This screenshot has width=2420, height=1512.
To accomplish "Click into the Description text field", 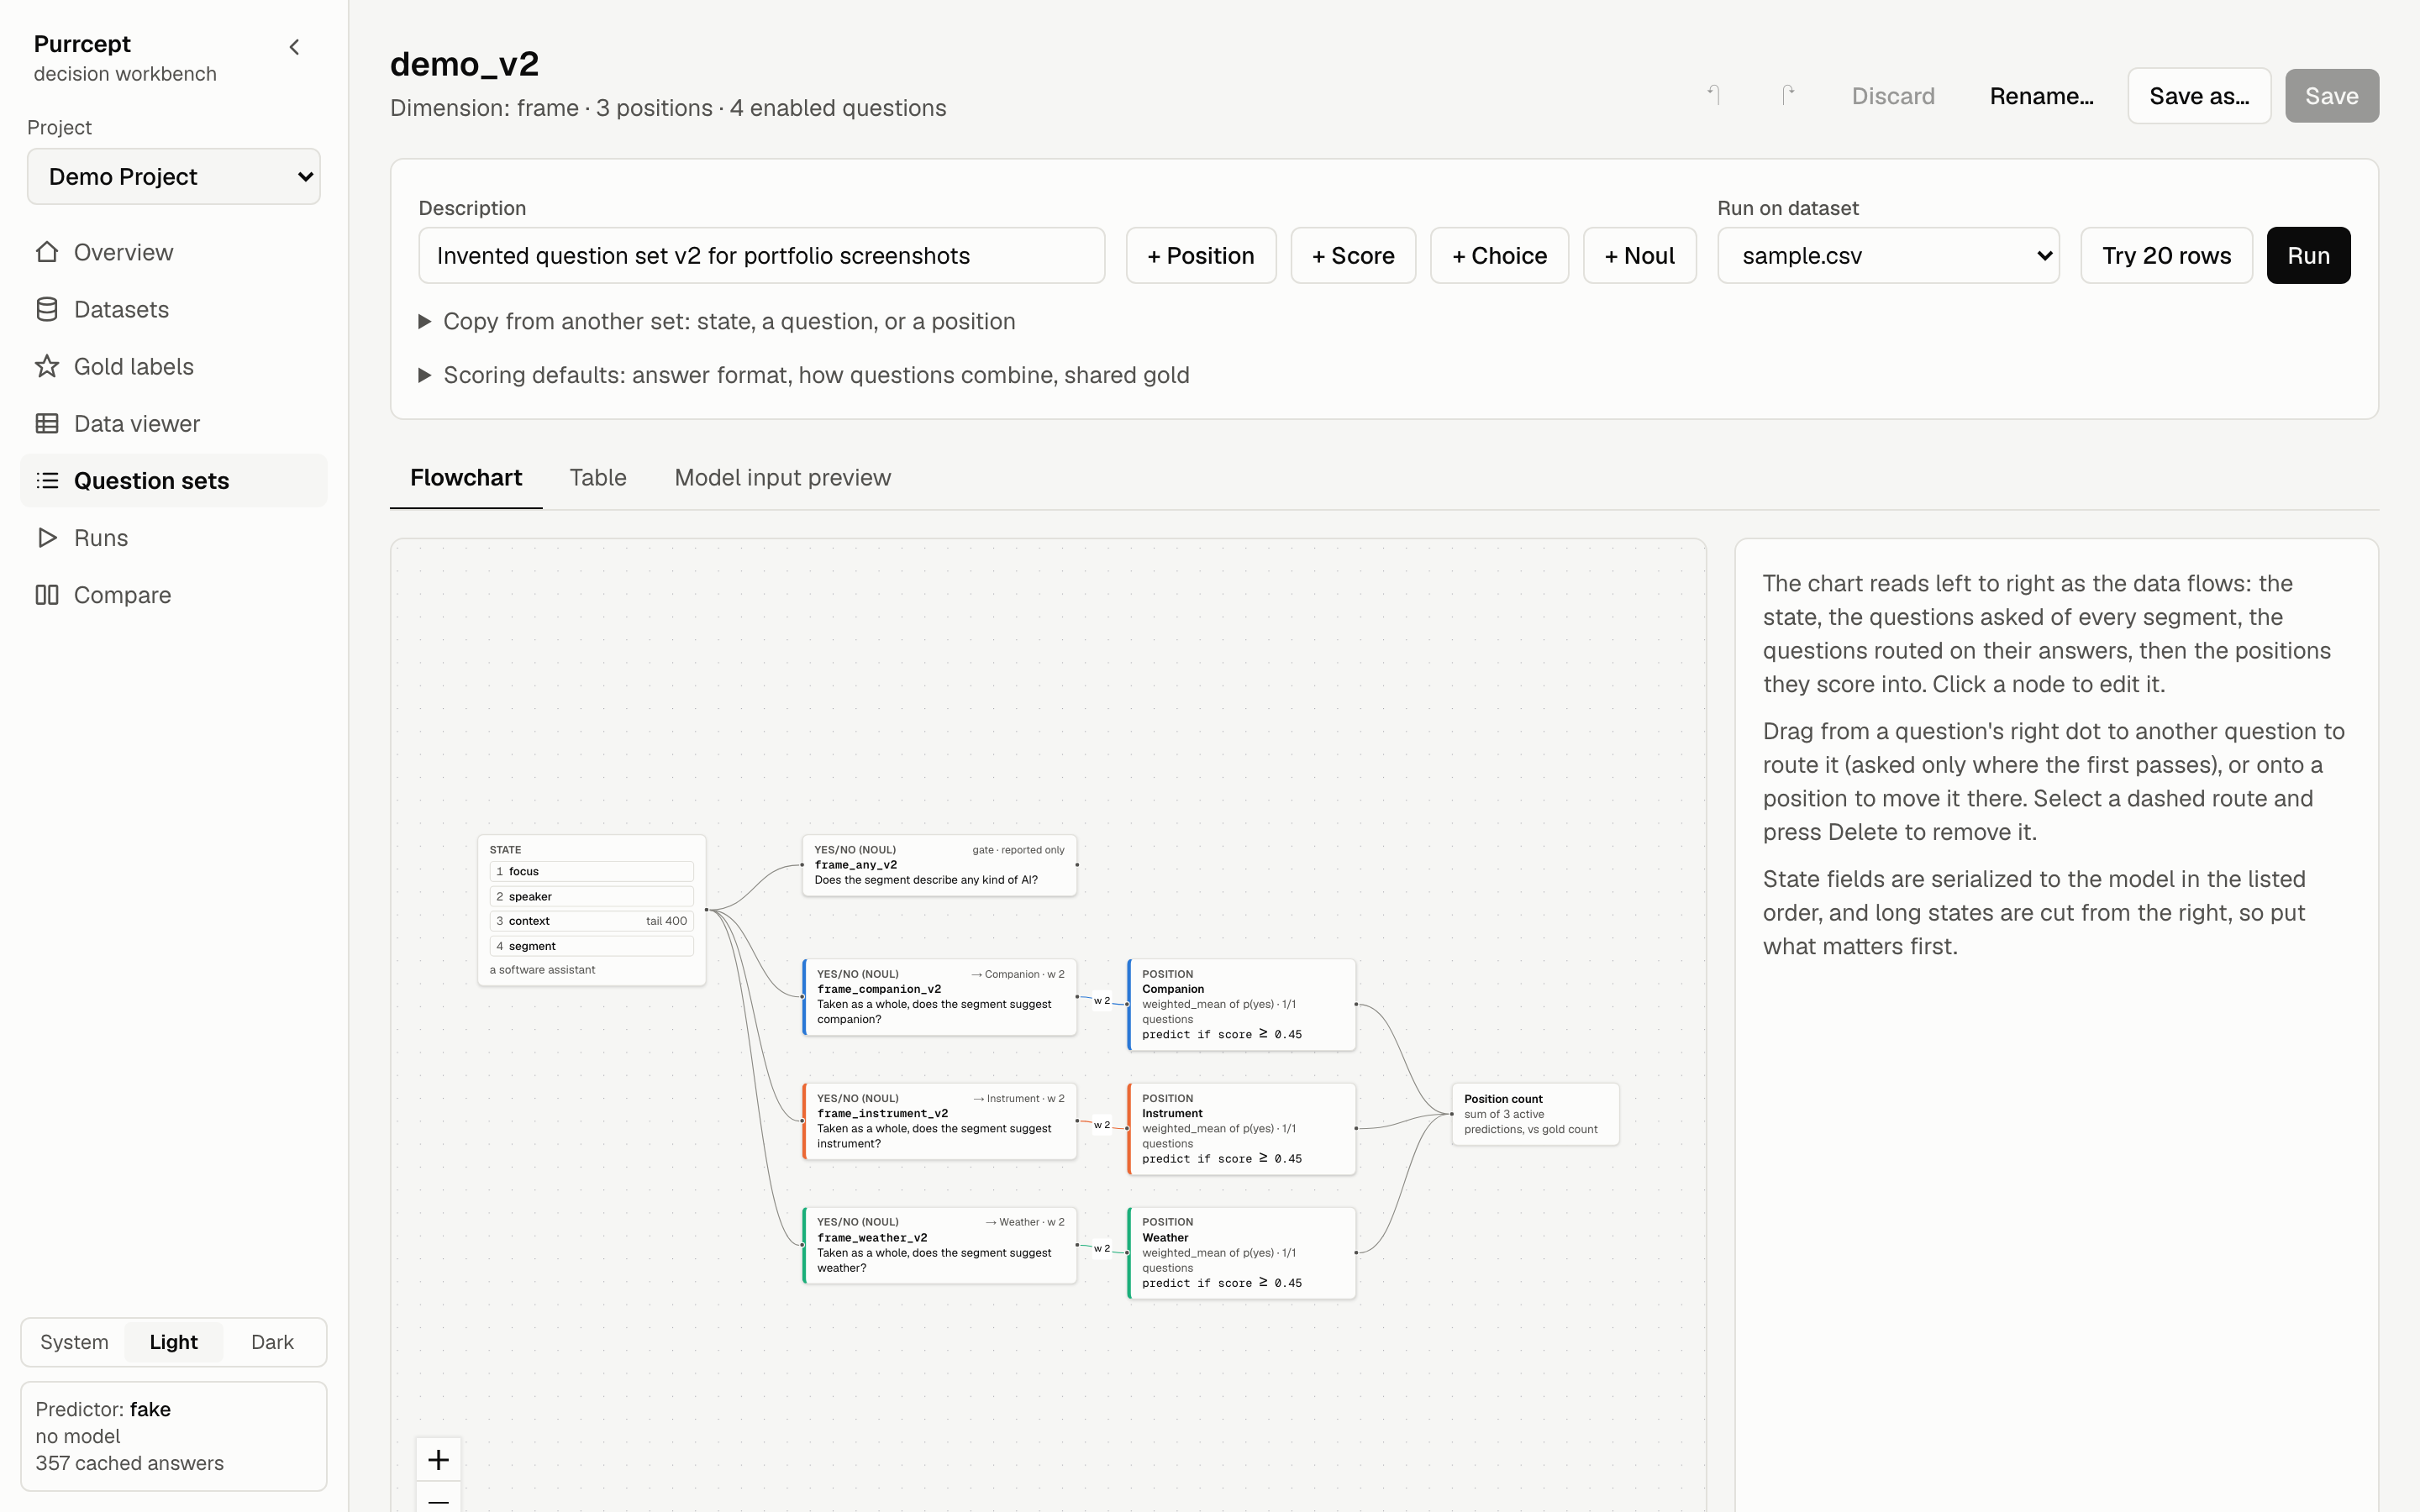I will pos(761,255).
